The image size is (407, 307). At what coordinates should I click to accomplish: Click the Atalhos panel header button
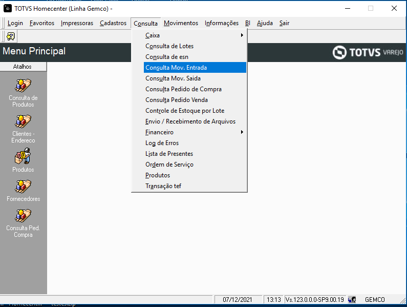(23, 67)
